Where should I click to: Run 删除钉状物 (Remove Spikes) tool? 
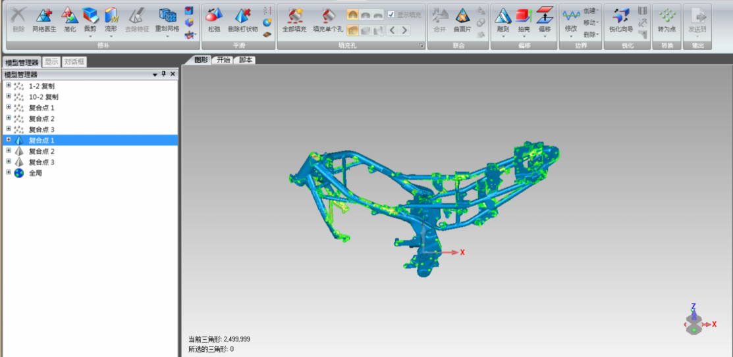click(242, 18)
